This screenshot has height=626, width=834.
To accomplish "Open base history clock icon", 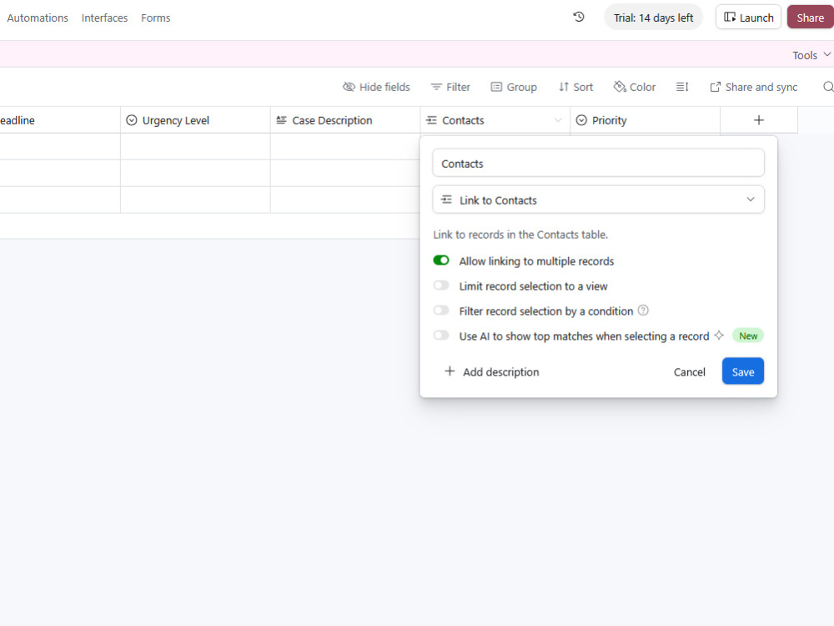I will coord(579,17).
